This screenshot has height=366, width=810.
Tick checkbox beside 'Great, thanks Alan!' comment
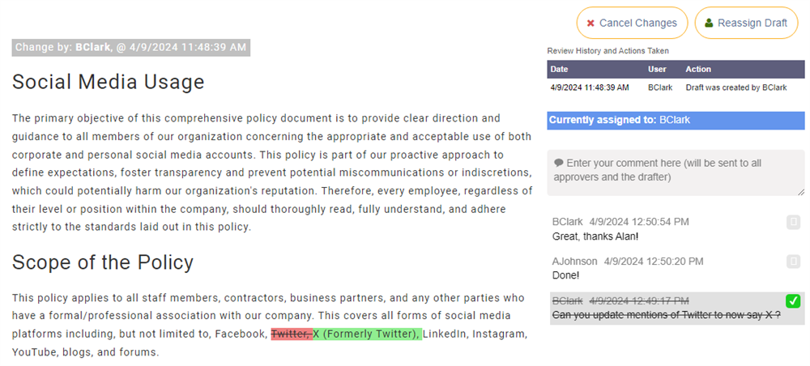pos(793,222)
